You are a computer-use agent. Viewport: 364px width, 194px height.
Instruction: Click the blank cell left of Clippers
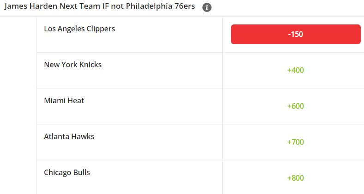click(18, 35)
